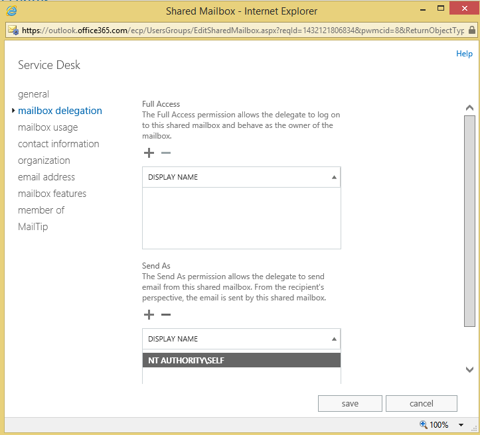Open mailbox usage section
Viewport: 480px width, 435px height.
pos(48,127)
